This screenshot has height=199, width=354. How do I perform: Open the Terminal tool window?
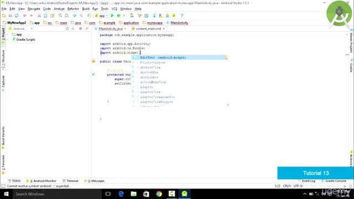(70, 181)
